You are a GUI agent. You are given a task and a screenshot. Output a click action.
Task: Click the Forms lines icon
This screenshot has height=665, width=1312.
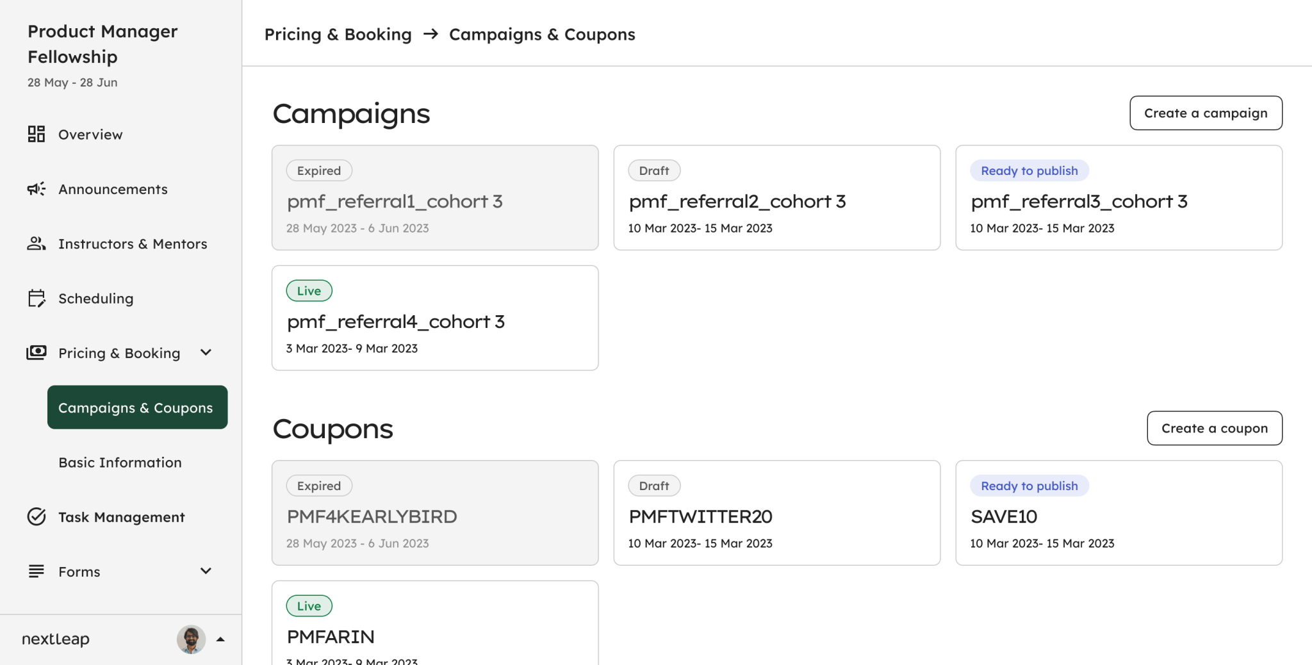[x=37, y=571]
